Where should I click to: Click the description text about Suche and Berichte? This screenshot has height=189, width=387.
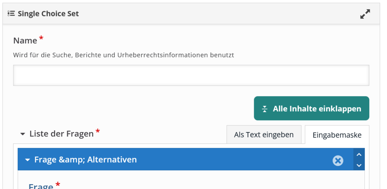pyautogui.click(x=124, y=55)
